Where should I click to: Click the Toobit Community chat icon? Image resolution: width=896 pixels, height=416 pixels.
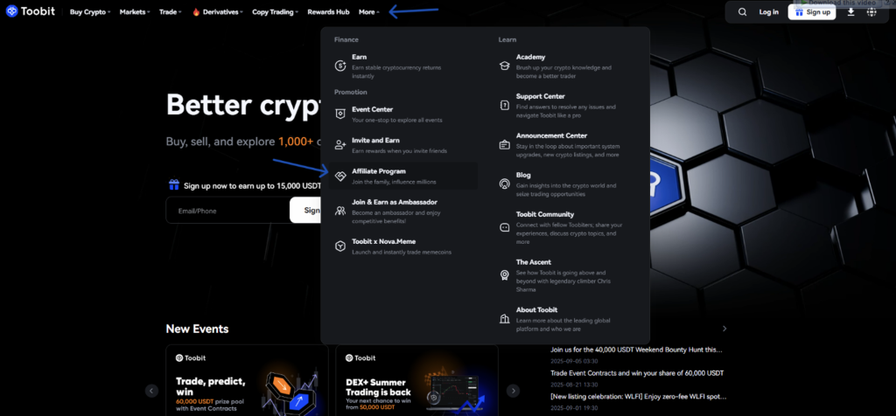coord(505,227)
